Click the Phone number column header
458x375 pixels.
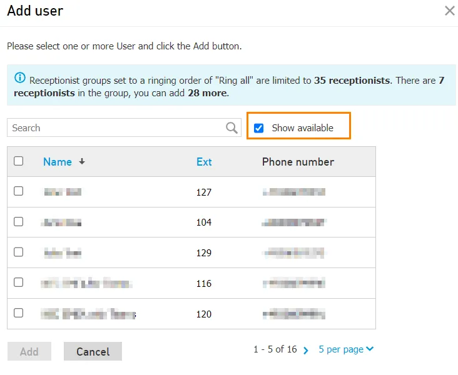(x=298, y=162)
